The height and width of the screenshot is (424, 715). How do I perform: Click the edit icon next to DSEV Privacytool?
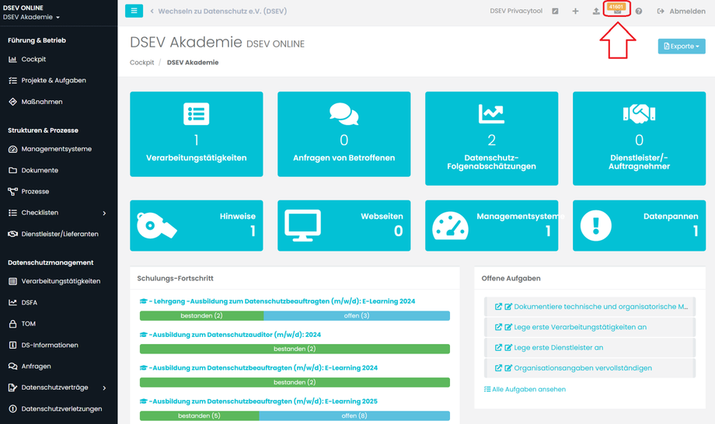555,12
